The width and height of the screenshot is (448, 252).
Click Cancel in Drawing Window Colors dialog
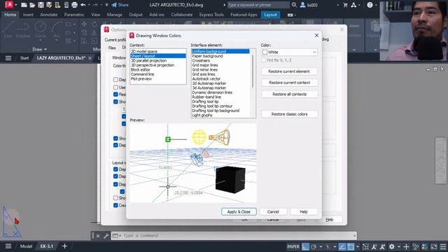click(273, 211)
